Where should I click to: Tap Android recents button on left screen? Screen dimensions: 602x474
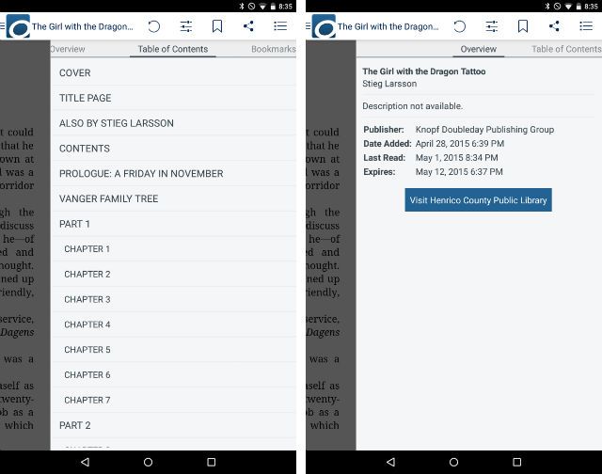(211, 462)
